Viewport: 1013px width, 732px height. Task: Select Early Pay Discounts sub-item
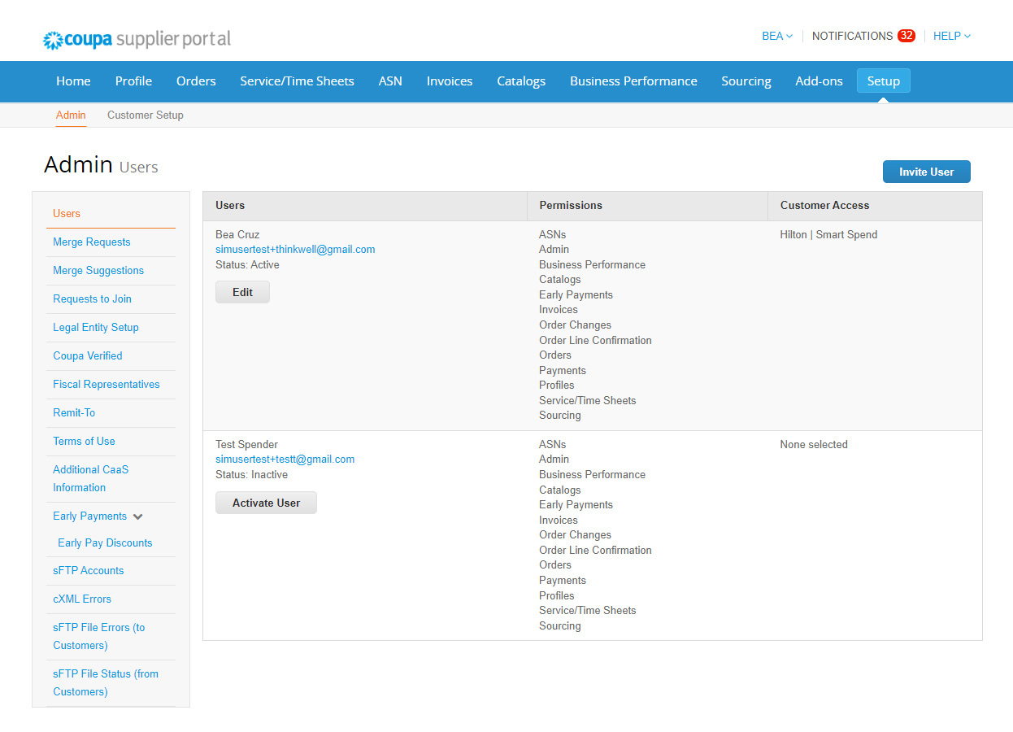coord(105,543)
